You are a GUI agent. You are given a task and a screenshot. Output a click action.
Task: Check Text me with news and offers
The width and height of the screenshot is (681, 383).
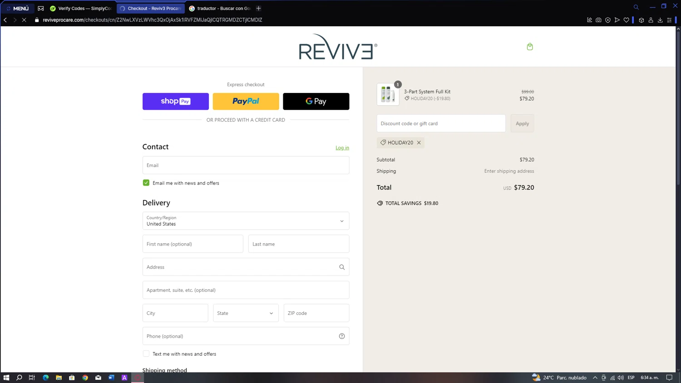pos(146,354)
